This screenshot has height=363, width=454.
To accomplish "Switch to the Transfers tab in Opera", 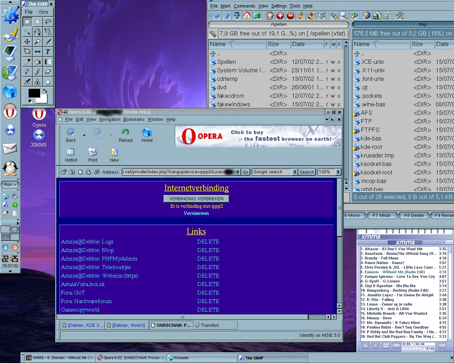I will pyautogui.click(x=215, y=325).
